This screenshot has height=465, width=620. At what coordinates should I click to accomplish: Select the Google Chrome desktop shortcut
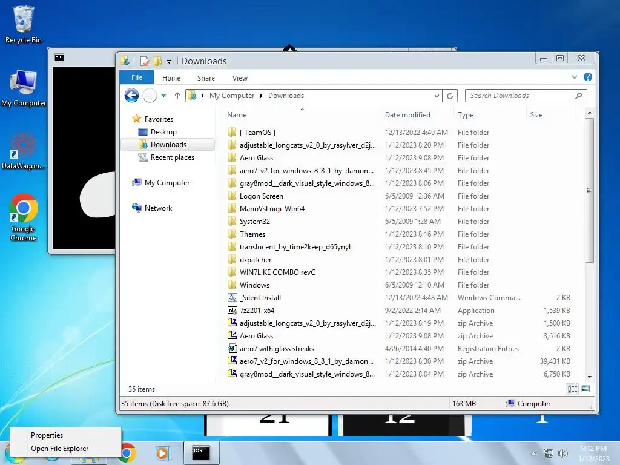coord(24,217)
